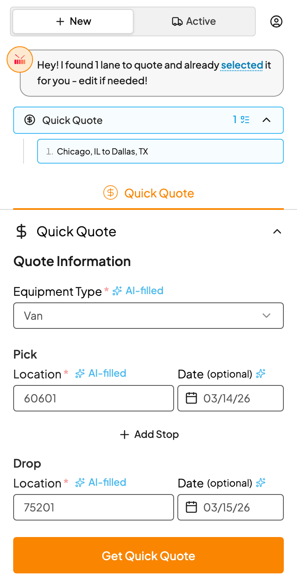
Task: Open the Equipment Type Van dropdown
Action: (x=148, y=316)
